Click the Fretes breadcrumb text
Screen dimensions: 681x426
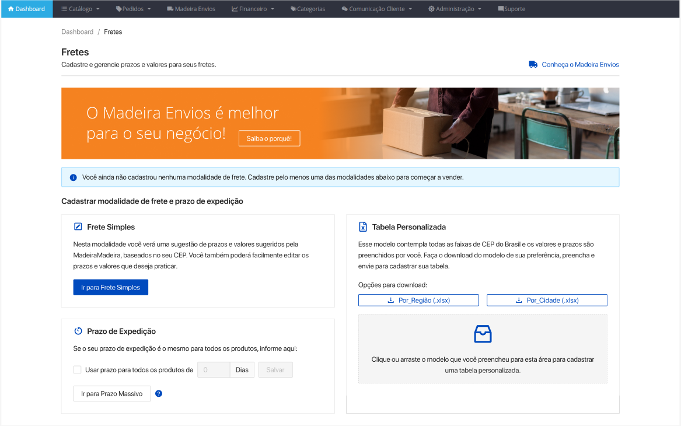pyautogui.click(x=113, y=32)
